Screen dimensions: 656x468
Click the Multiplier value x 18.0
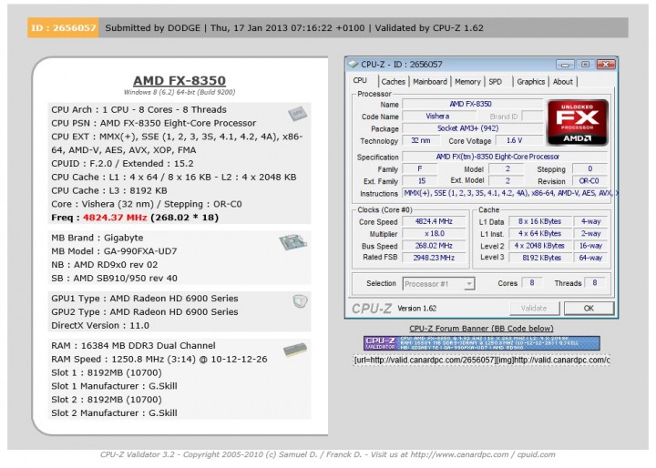(x=434, y=233)
